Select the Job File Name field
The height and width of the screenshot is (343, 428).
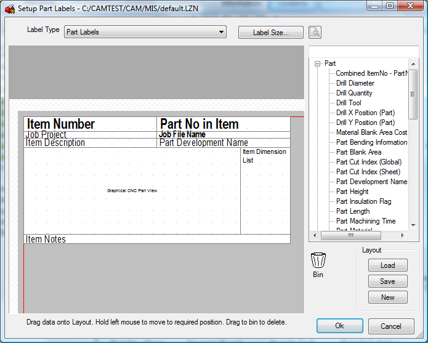coord(224,135)
